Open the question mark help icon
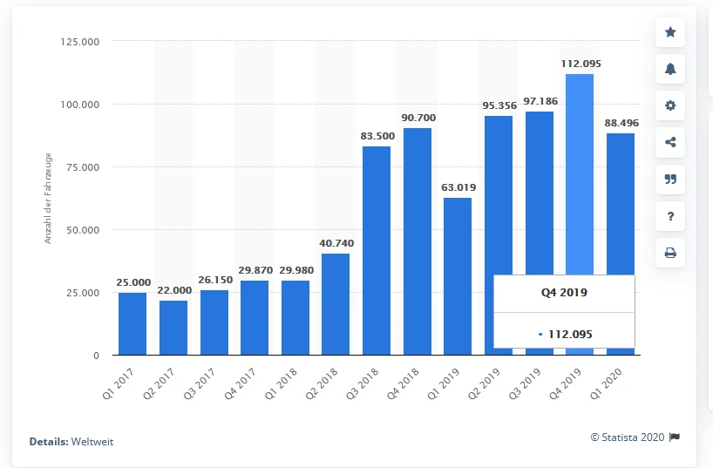The width and height of the screenshot is (713, 468). tap(669, 216)
